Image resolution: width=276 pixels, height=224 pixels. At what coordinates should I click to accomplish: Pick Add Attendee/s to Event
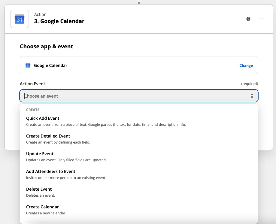(x=139, y=174)
